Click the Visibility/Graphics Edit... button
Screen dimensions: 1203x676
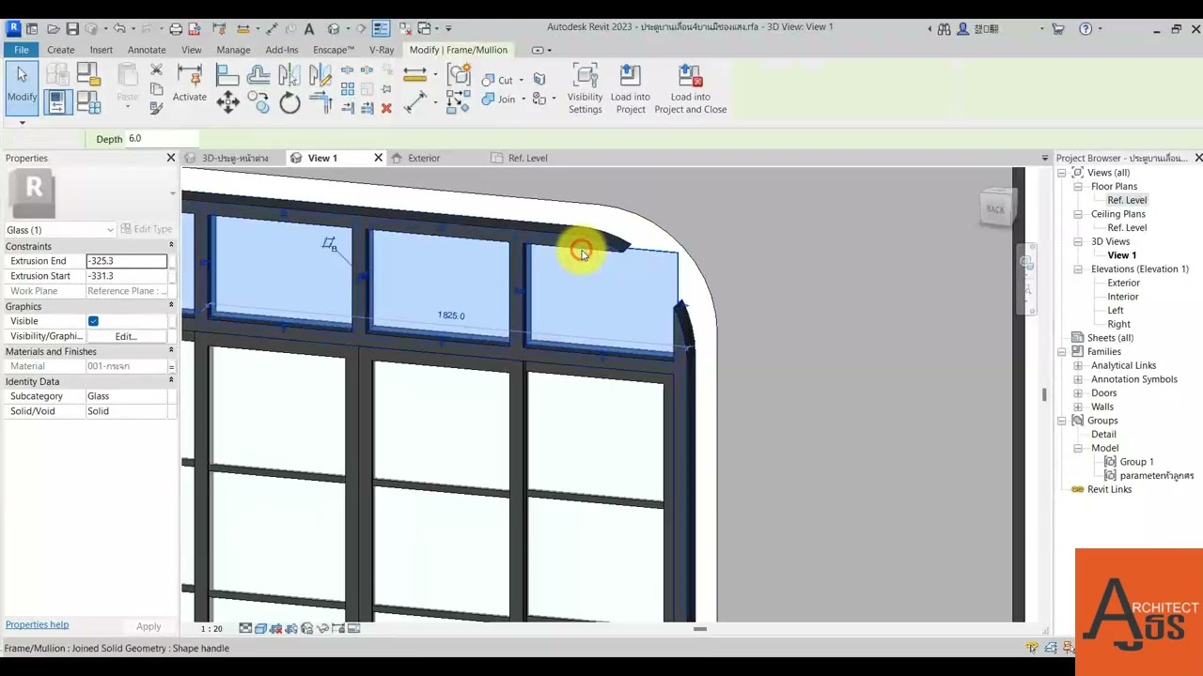coord(126,336)
